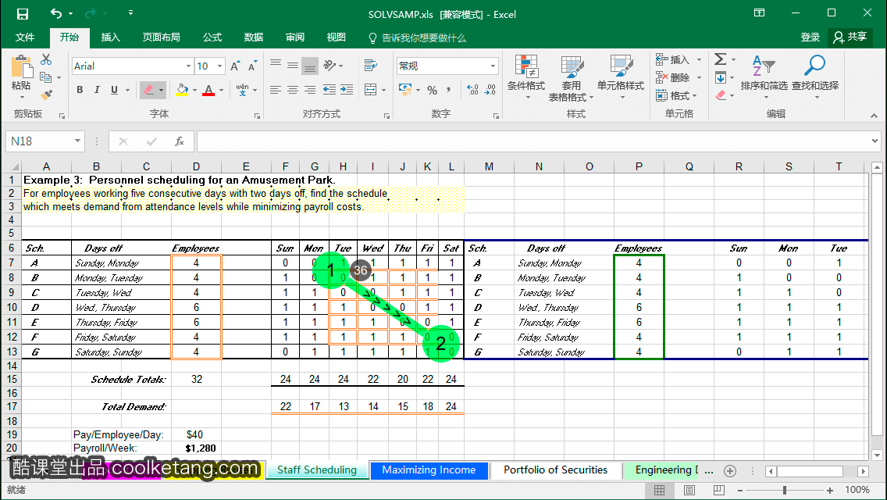Open Merge and Center dropdown arrow
Viewport: 887px width, 500px height.
coord(383,90)
